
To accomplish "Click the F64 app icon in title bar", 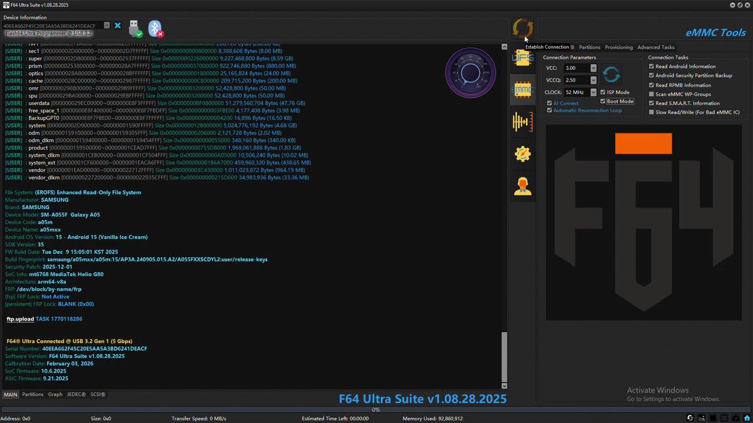I will (x=5, y=5).
